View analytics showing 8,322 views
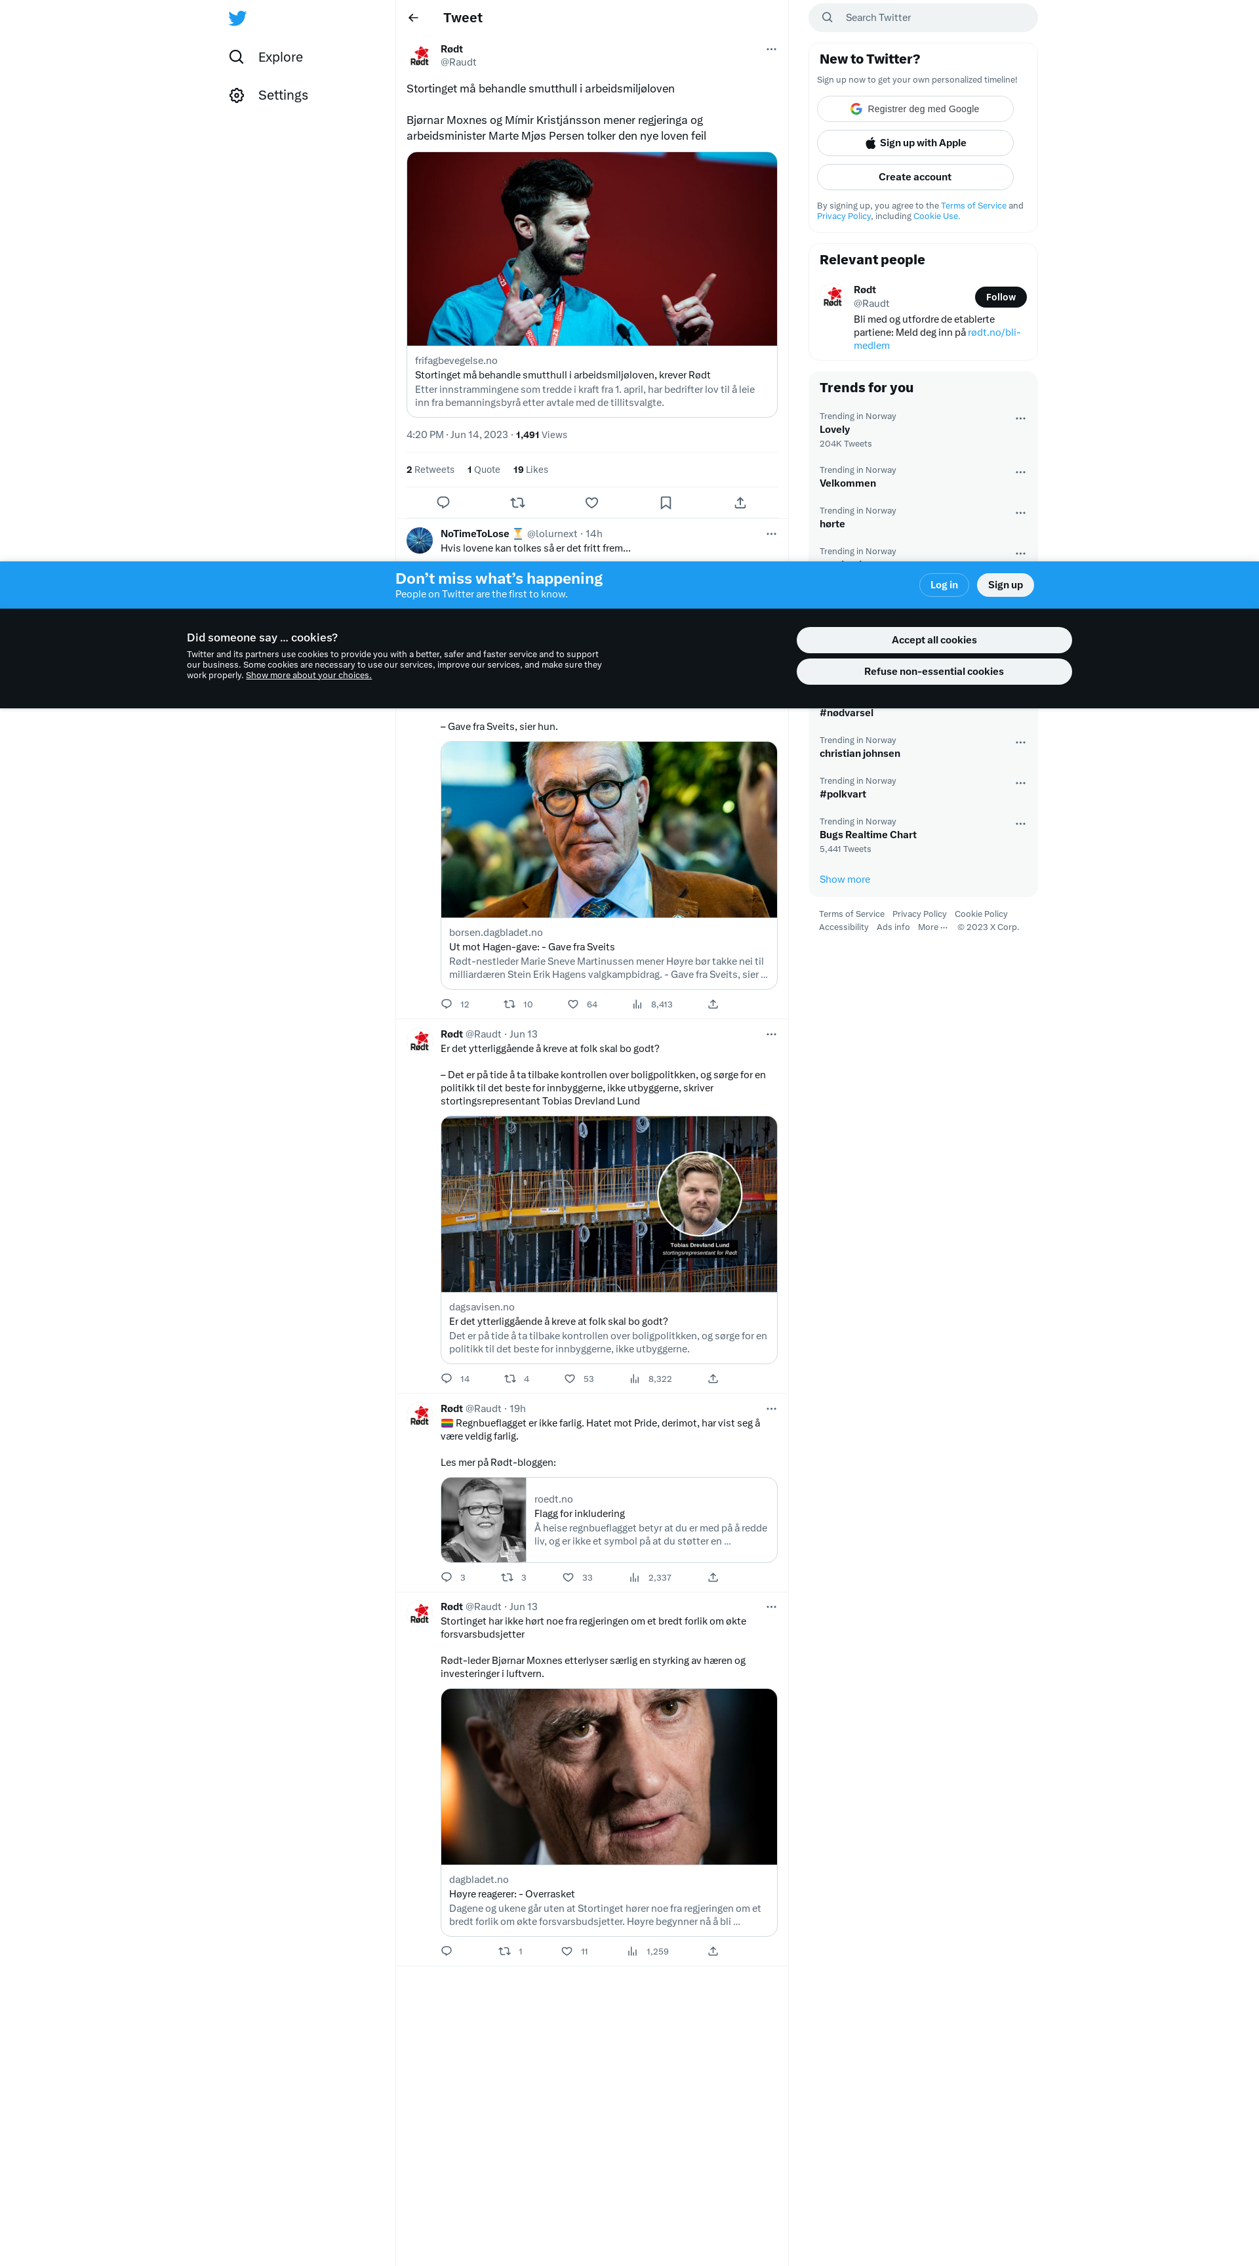The image size is (1259, 2266). click(650, 1379)
